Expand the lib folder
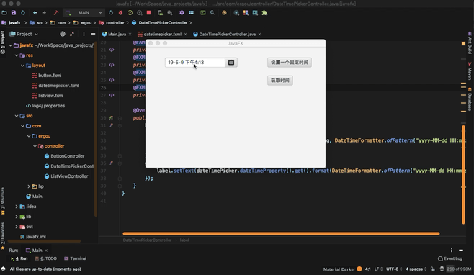This screenshot has height=275, width=474. click(x=17, y=217)
